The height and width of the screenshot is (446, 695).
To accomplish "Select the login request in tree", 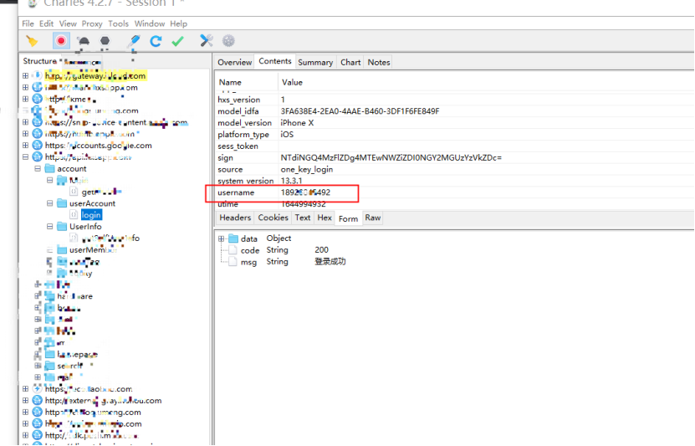I will click(90, 215).
